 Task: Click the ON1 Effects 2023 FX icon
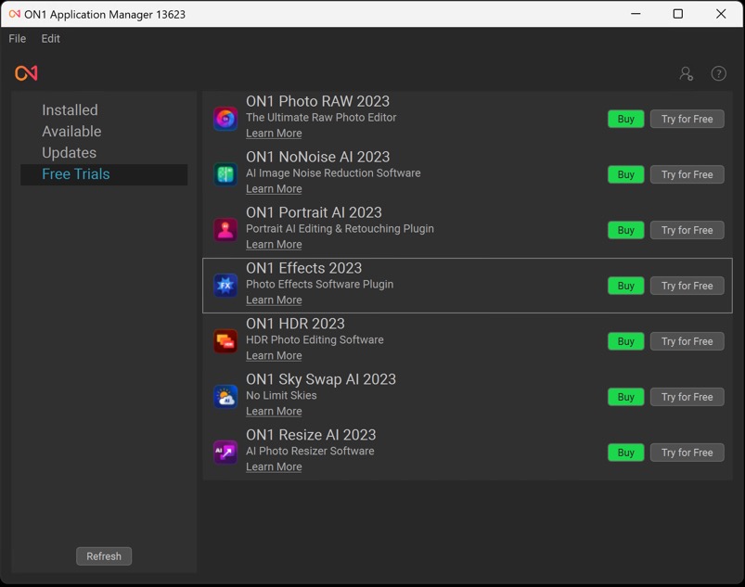(x=225, y=286)
